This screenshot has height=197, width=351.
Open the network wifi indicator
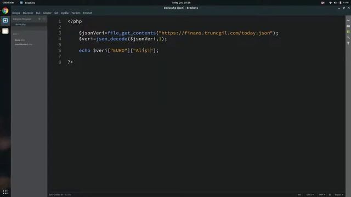point(330,3)
